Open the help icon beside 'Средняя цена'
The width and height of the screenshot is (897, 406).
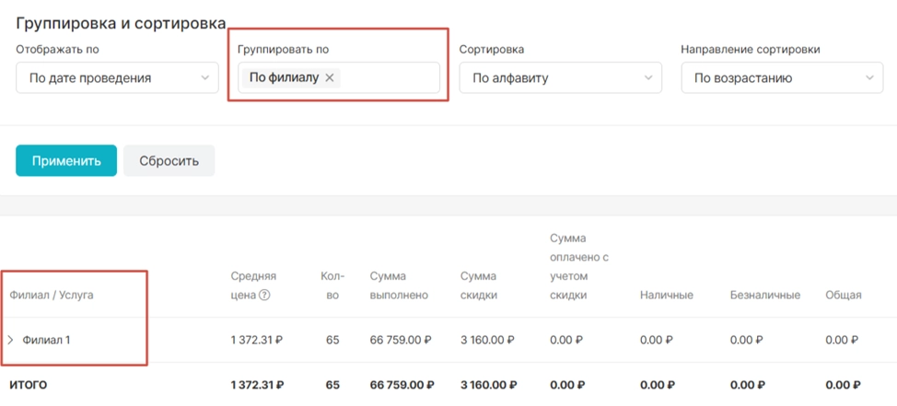coord(263,296)
